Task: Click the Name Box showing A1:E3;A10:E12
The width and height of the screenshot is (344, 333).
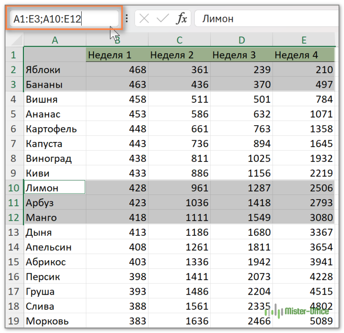Action: pyautogui.click(x=63, y=18)
